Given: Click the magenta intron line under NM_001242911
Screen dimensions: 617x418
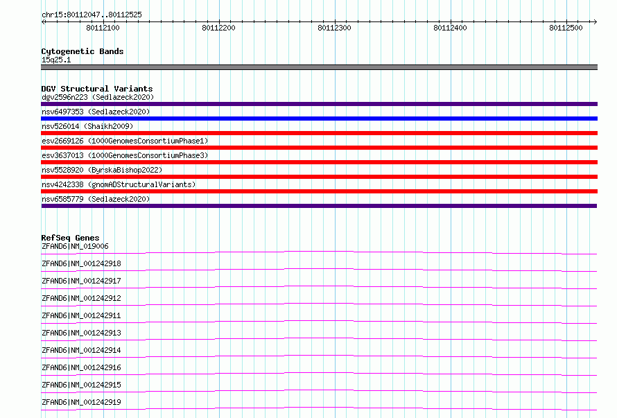Looking at the screenshot, I should [x=319, y=321].
